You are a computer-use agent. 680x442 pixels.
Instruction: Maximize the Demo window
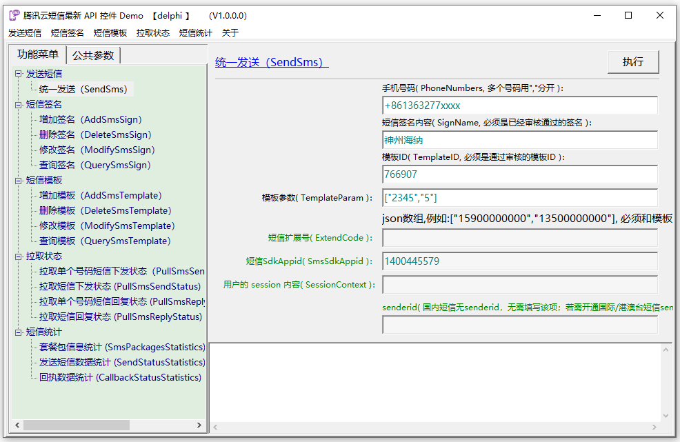pyautogui.click(x=628, y=15)
